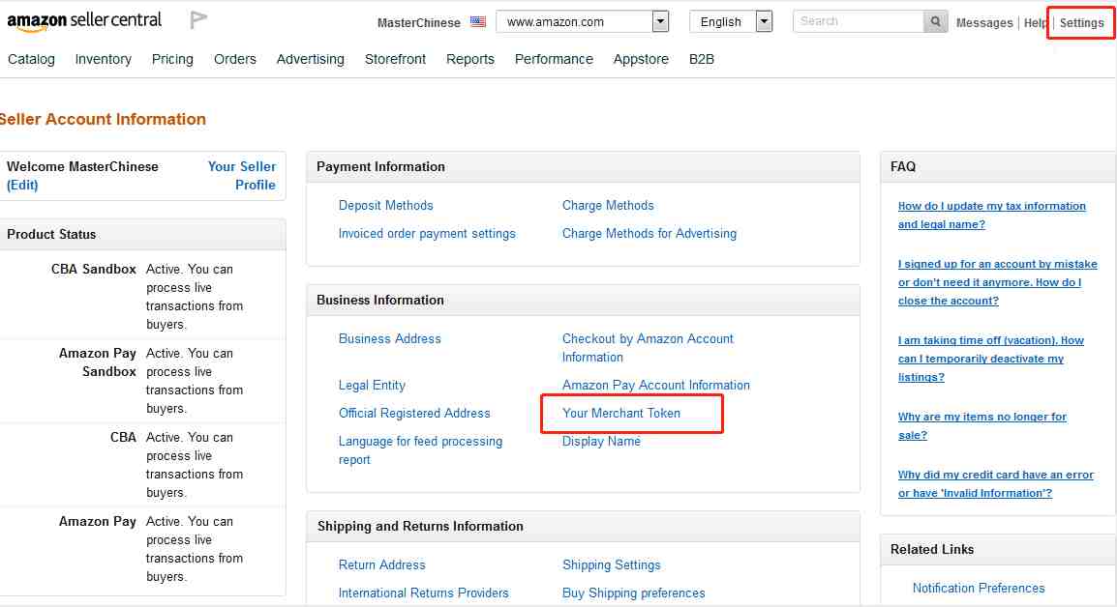The height and width of the screenshot is (607, 1117).
Task: Open Deposit Methods link
Action: [x=385, y=205]
